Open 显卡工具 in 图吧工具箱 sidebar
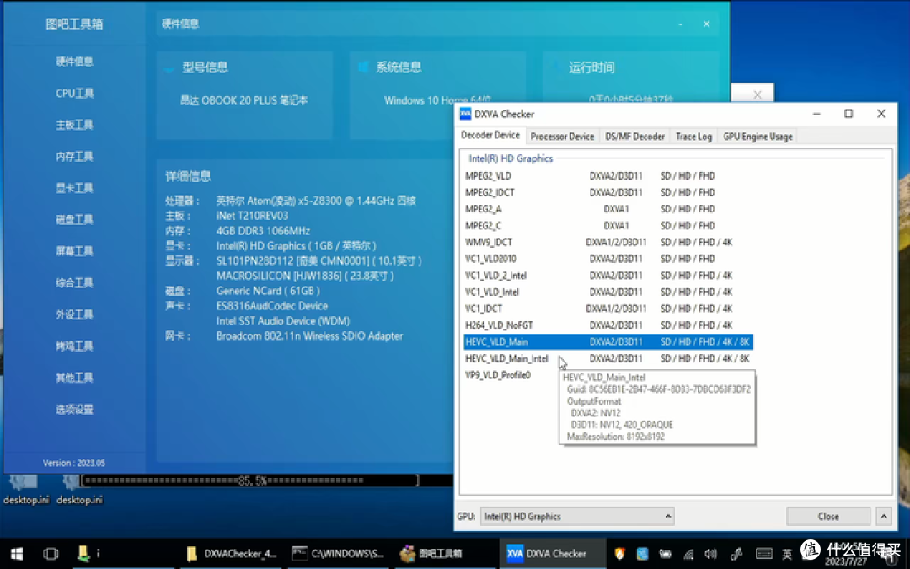This screenshot has height=569, width=910. [74, 187]
